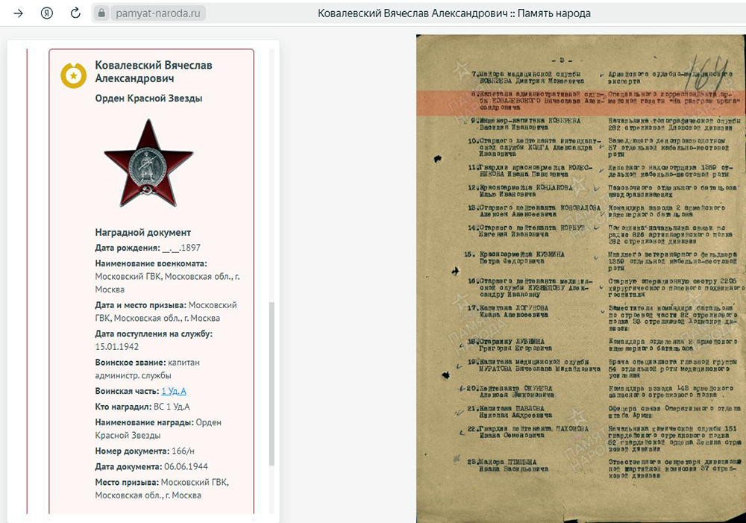Image resolution: width=746 pixels, height=523 pixels.
Task: Click the browser forward arrow
Action: click(18, 13)
